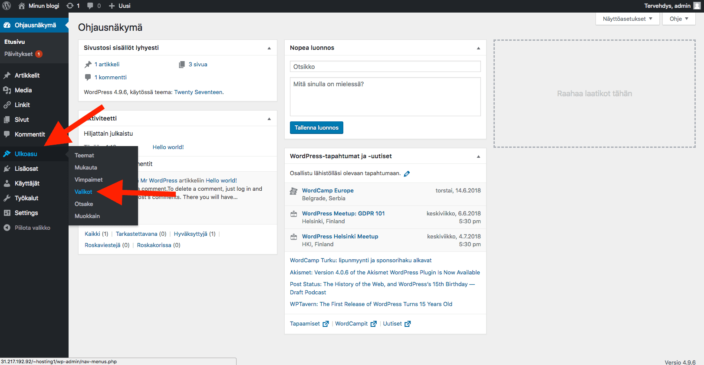Screen dimensions: 704x365
Task: Click the Ohjausnäkymä dashboard gauge icon
Action: [7, 25]
